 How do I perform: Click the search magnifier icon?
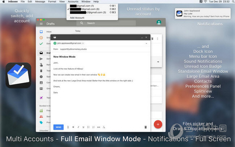pyautogui.click(x=82, y=23)
